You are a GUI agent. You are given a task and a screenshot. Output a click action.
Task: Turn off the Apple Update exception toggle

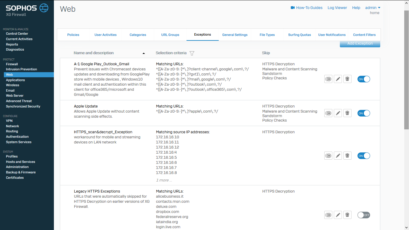364,113
